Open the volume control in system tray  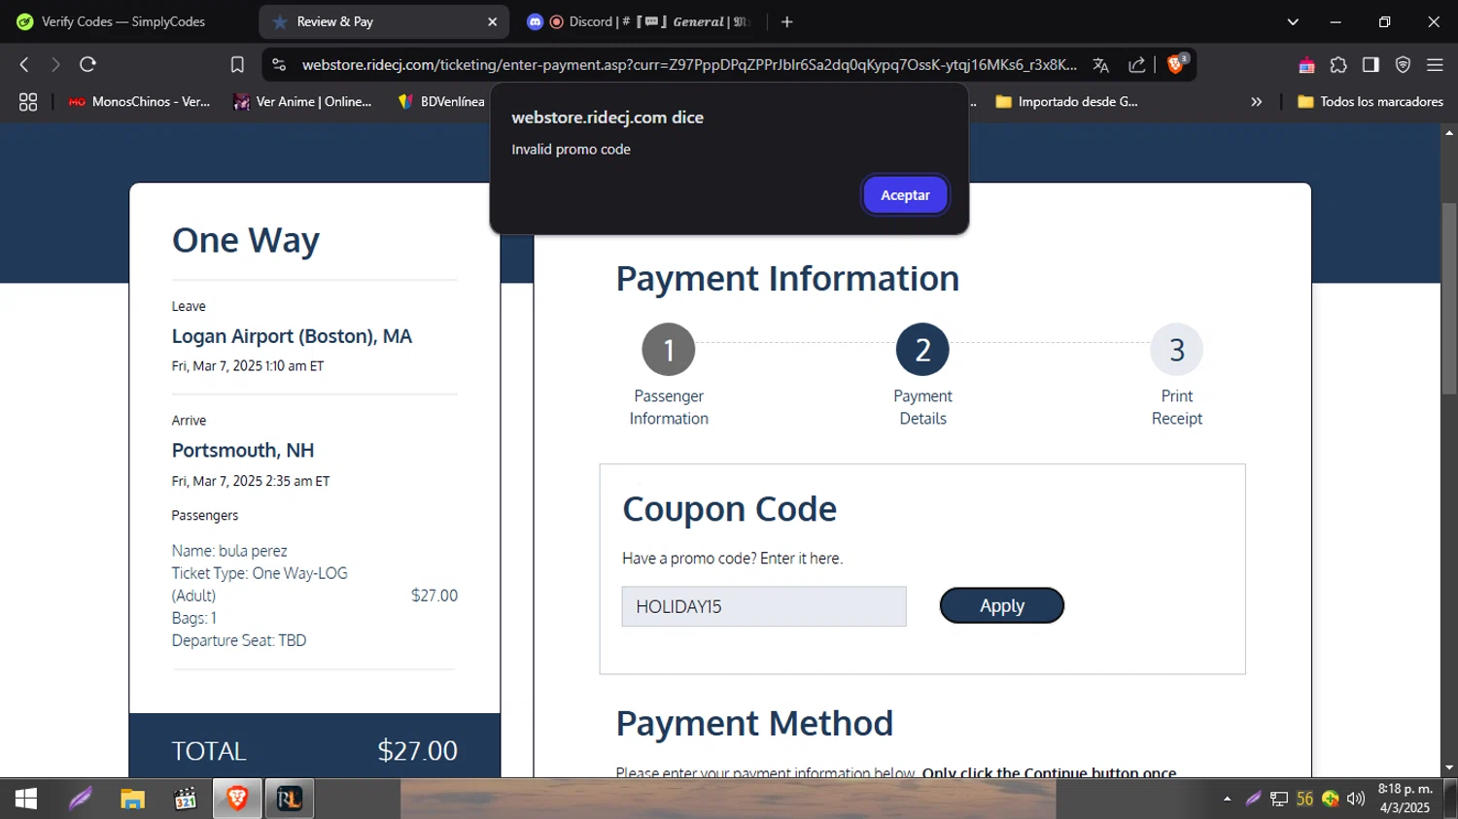[x=1356, y=799]
